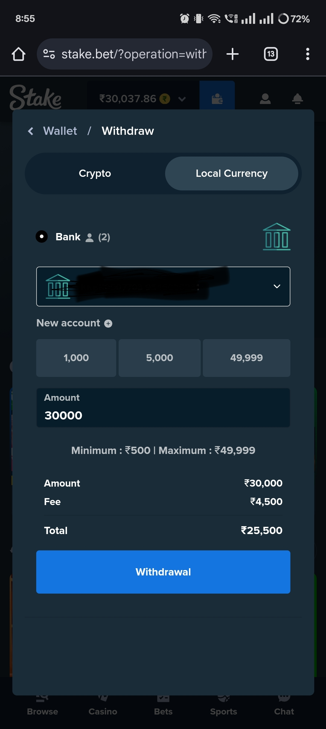
Task: Expand the bank account dropdown
Action: click(163, 287)
